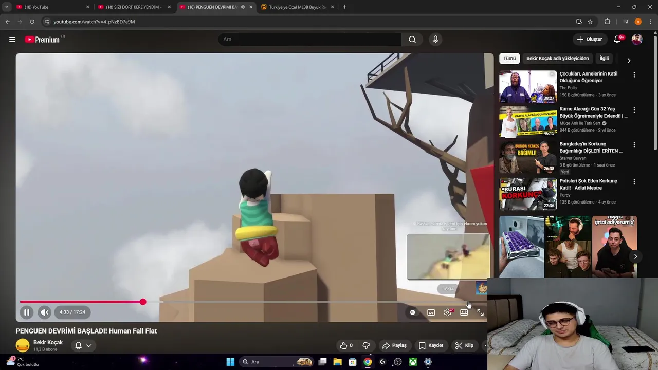Select the 'Tümü' filter chip
This screenshot has height=370, width=658.
coord(509,59)
